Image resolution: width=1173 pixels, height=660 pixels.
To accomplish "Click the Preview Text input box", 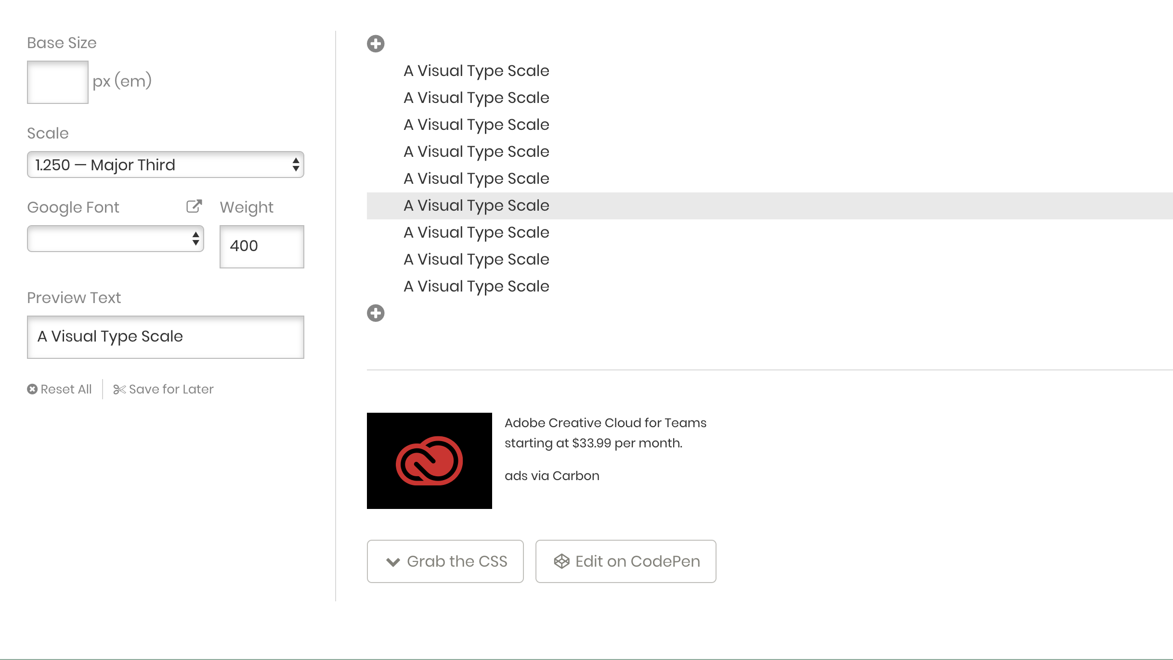I will tap(165, 337).
